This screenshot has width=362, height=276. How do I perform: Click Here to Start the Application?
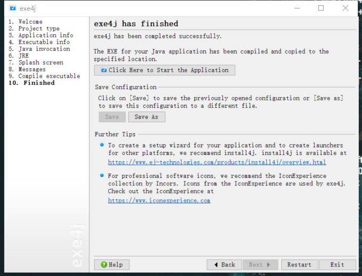tap(164, 70)
